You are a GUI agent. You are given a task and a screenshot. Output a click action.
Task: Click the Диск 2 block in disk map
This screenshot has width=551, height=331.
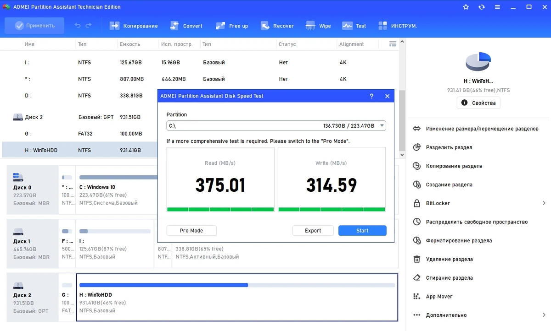click(x=32, y=298)
